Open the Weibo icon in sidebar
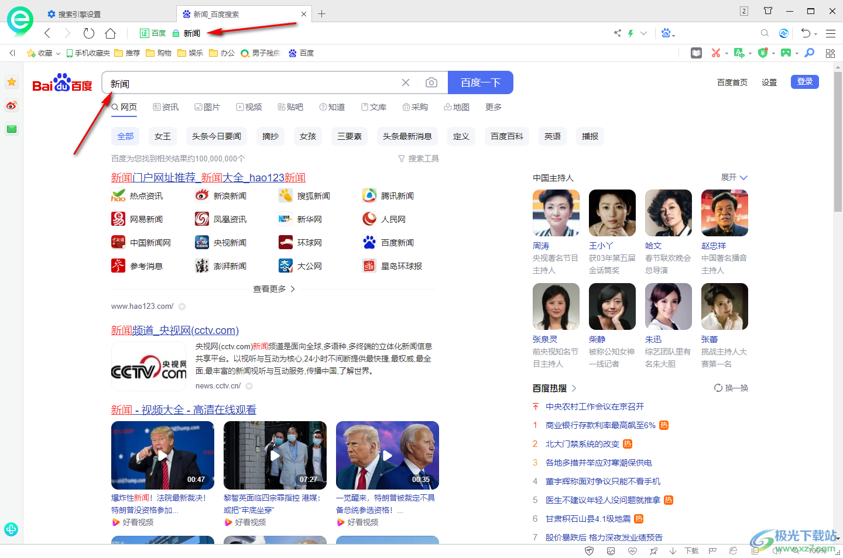 12,105
